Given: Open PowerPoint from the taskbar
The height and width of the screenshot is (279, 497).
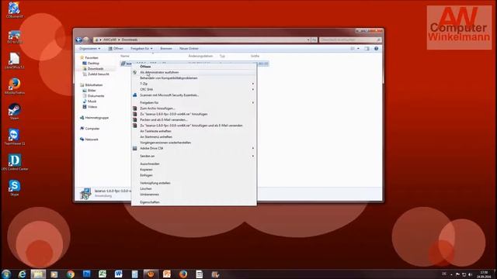Looking at the screenshot, I should 167,274.
